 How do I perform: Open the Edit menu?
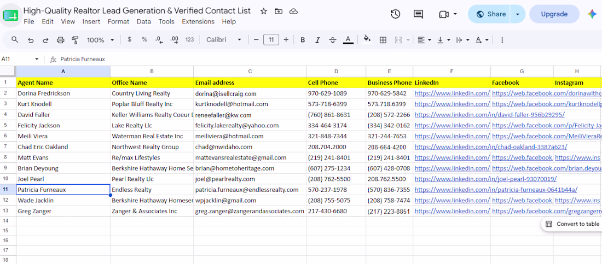point(48,21)
